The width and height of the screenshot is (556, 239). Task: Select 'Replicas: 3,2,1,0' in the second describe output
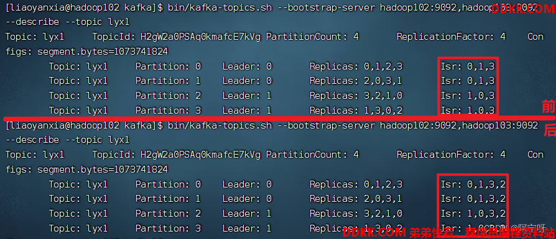pos(356,214)
